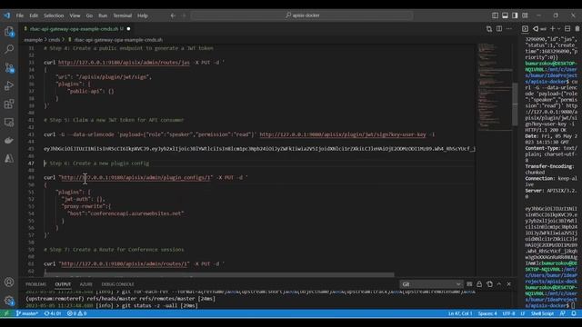Navigate back with the title bar arrow
582x327 pixels.
(173, 15)
